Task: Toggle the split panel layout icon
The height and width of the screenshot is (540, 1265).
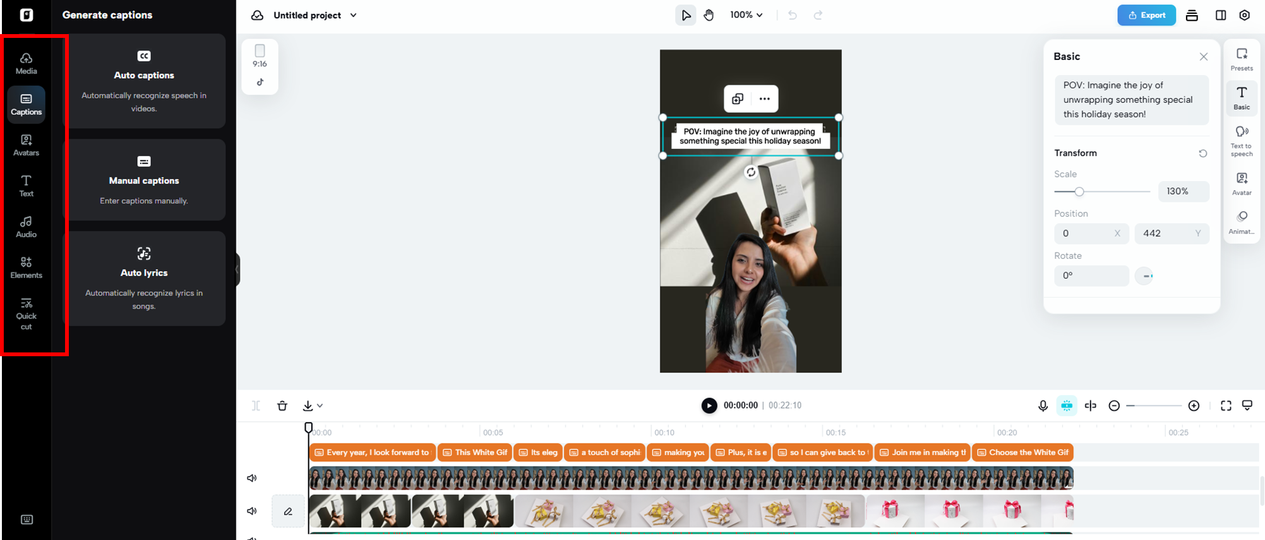Action: click(x=1221, y=15)
